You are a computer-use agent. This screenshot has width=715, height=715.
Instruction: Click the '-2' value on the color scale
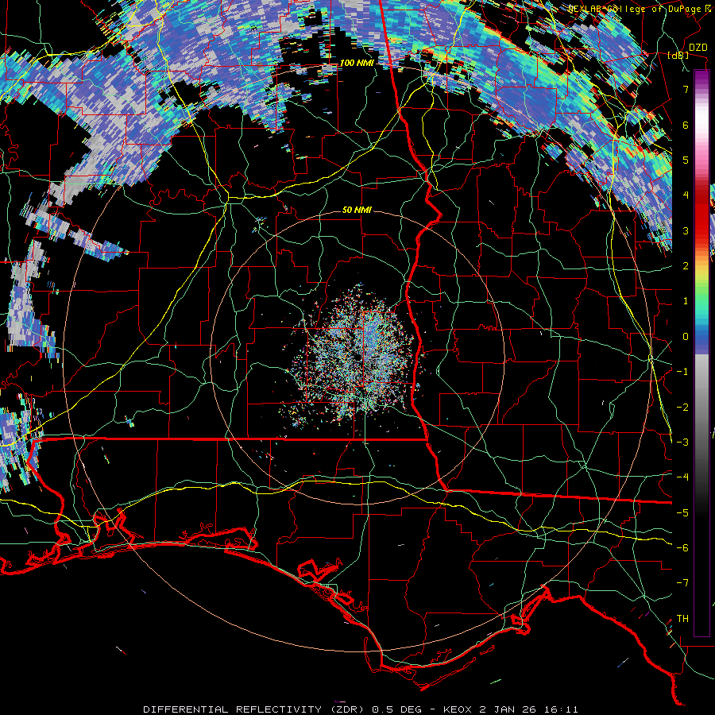coord(682,408)
